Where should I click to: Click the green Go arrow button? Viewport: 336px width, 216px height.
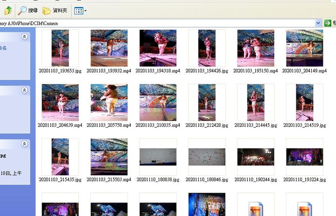click(x=328, y=23)
